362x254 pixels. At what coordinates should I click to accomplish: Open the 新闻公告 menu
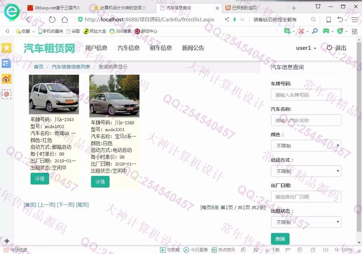(193, 48)
